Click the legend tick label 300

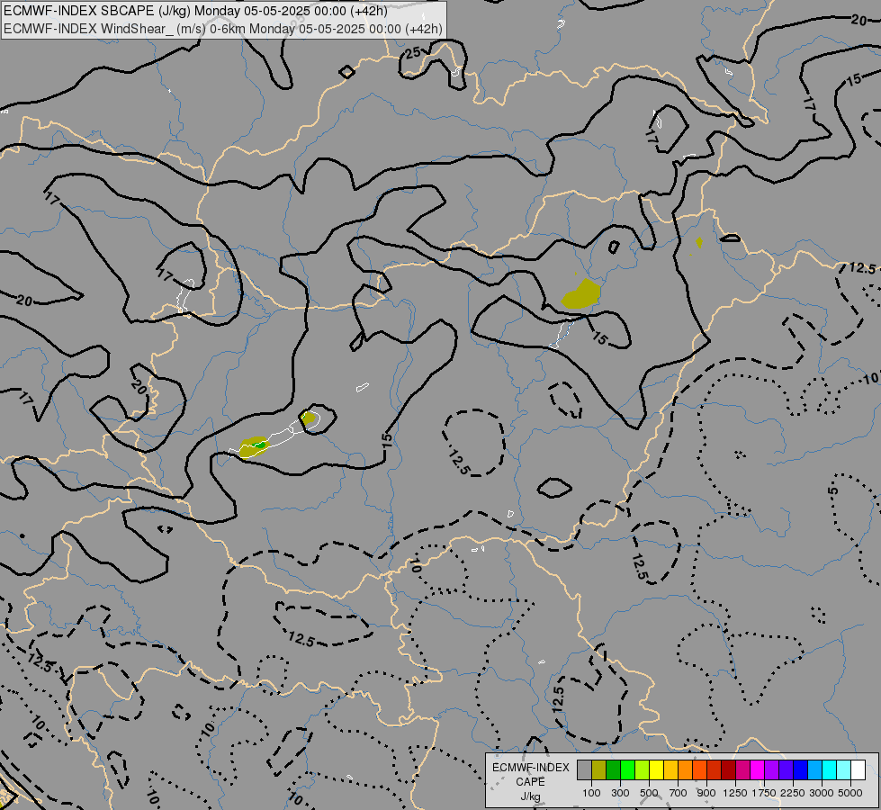(620, 793)
